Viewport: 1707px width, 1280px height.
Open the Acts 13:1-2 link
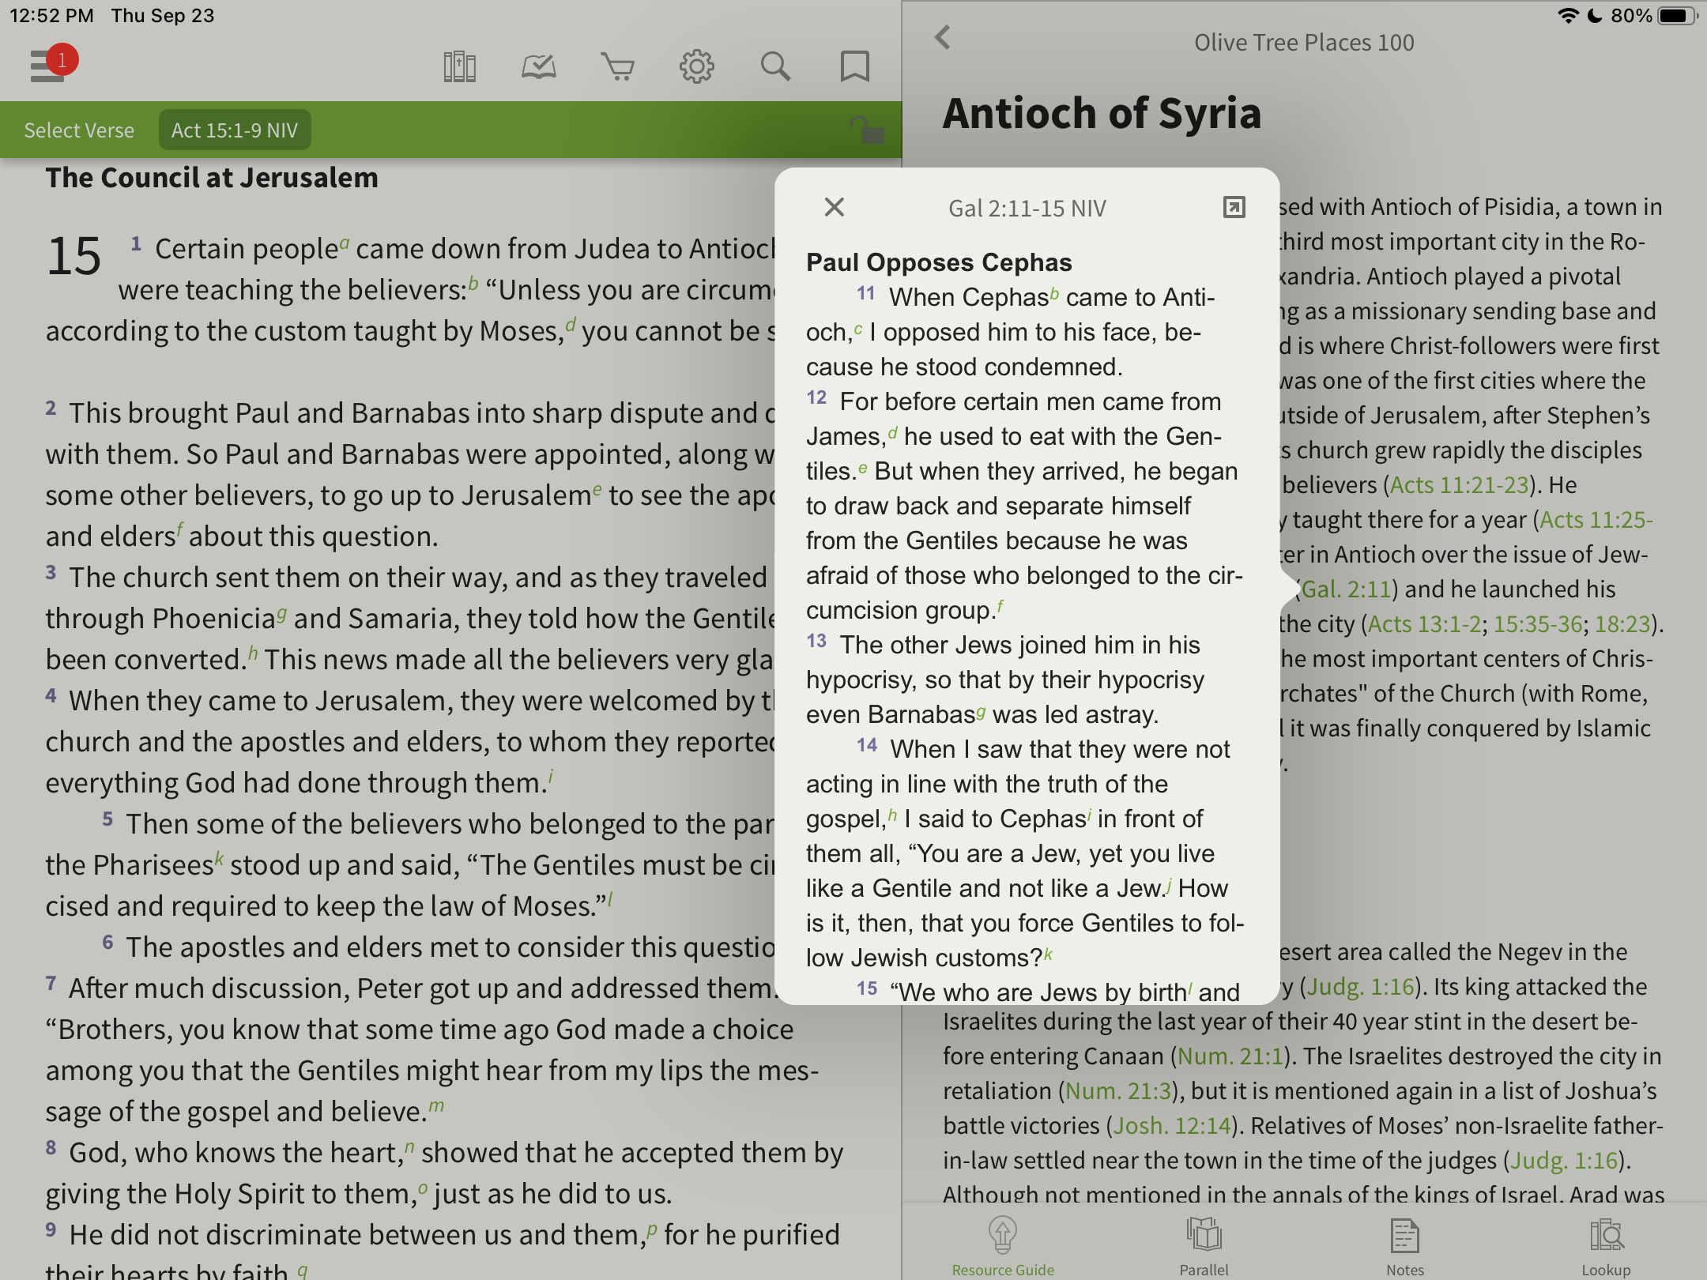(x=1424, y=623)
